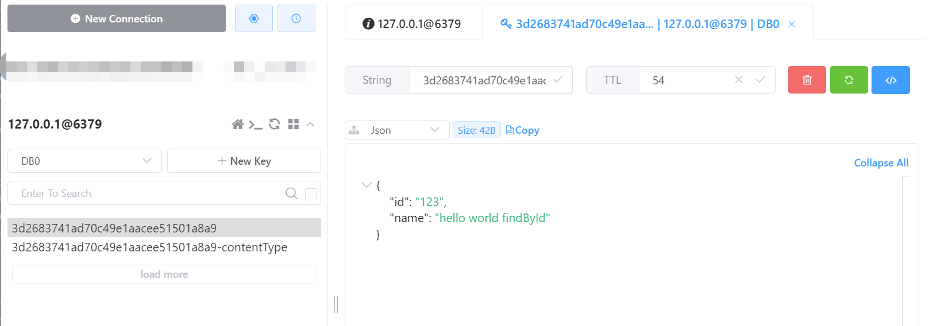Screen dimensions: 933x326
Task: Open the command log clock icon
Action: 296,18
